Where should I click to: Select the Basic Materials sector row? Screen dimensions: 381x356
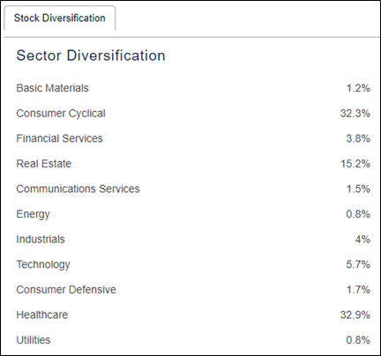pos(193,88)
